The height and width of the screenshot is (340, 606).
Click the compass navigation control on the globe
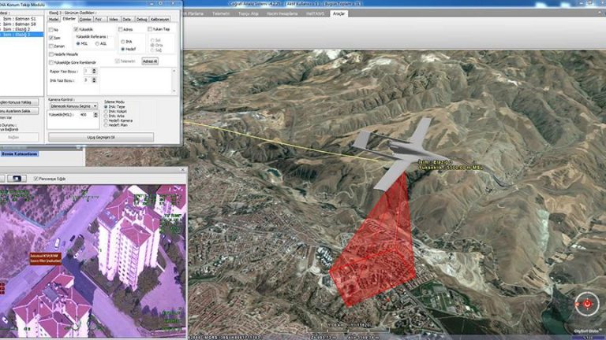[x=585, y=302]
